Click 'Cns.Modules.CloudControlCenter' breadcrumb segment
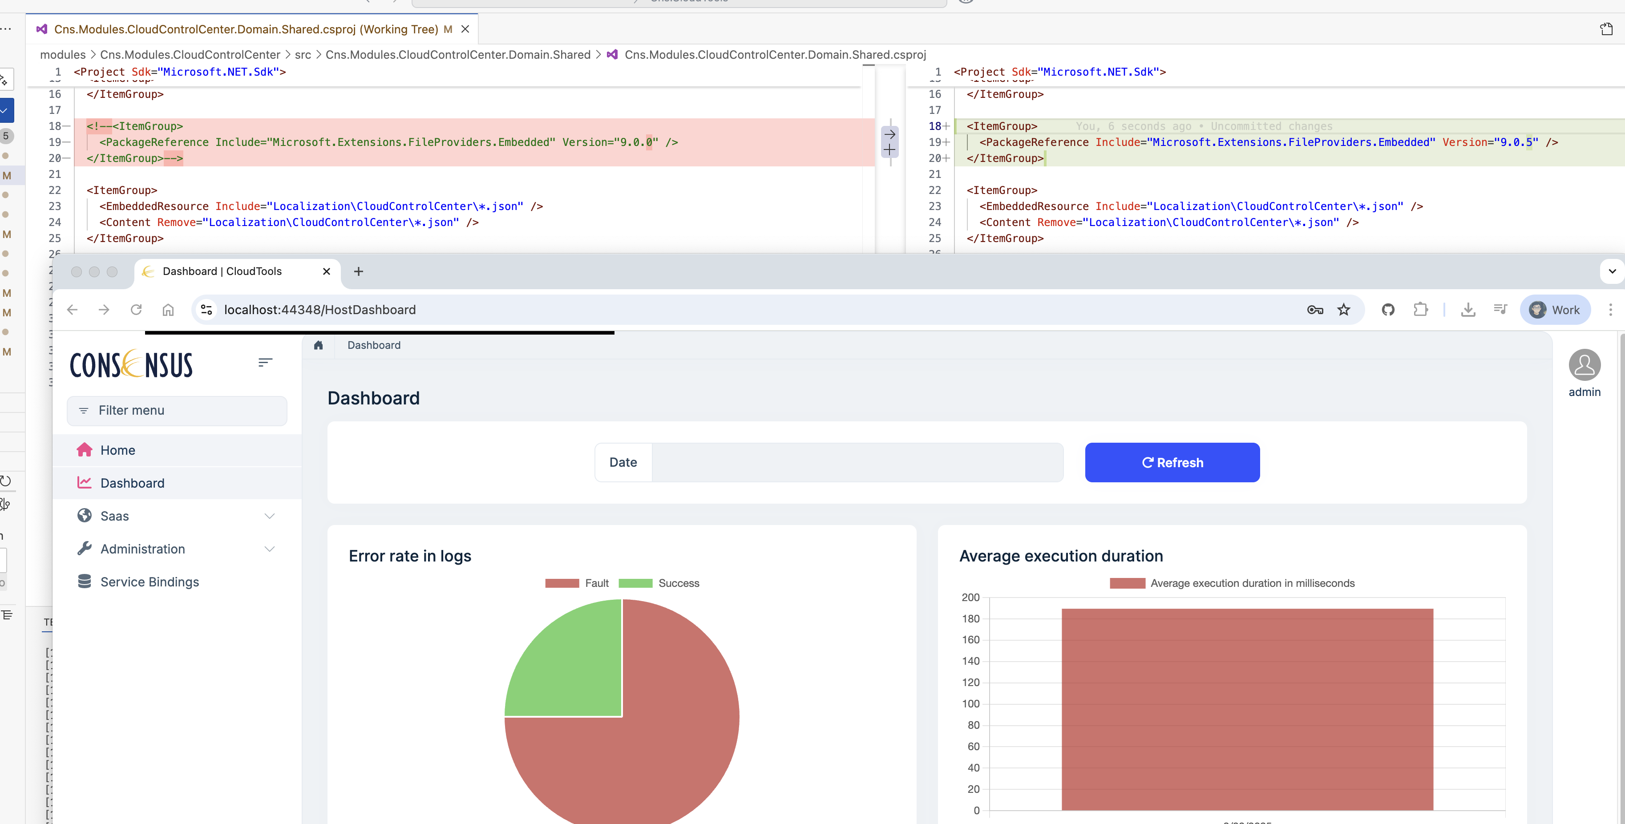 (x=190, y=55)
